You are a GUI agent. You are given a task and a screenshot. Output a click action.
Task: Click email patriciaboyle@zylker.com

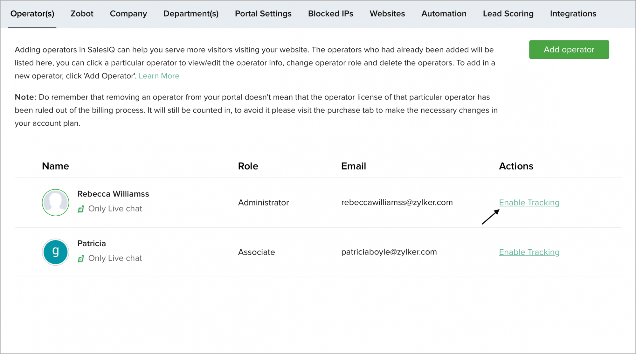(x=389, y=252)
